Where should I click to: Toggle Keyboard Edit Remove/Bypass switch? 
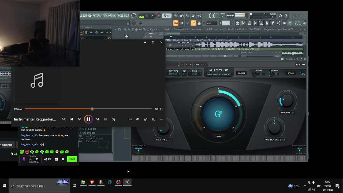pos(138,151)
